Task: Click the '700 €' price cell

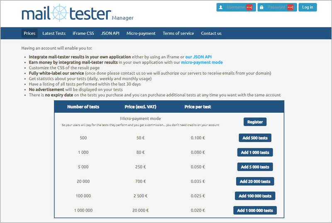Action: click(140, 181)
